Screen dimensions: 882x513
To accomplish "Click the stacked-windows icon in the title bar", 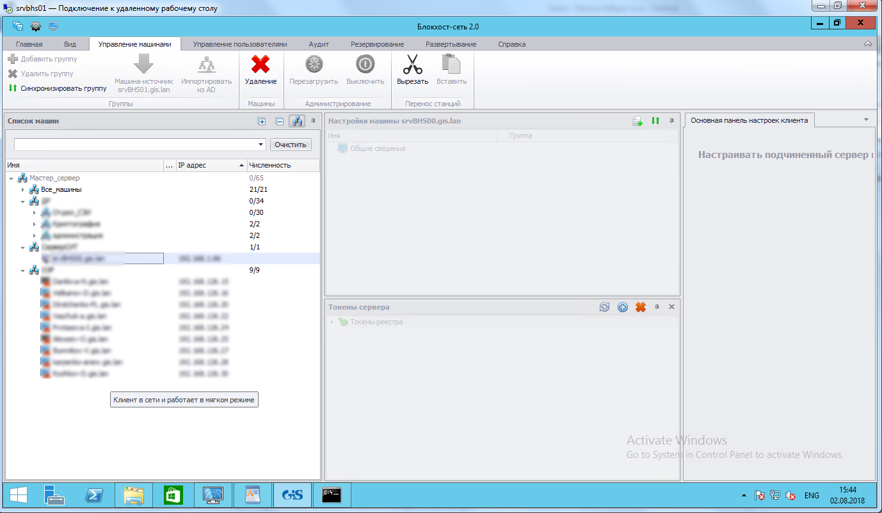I will point(18,26).
